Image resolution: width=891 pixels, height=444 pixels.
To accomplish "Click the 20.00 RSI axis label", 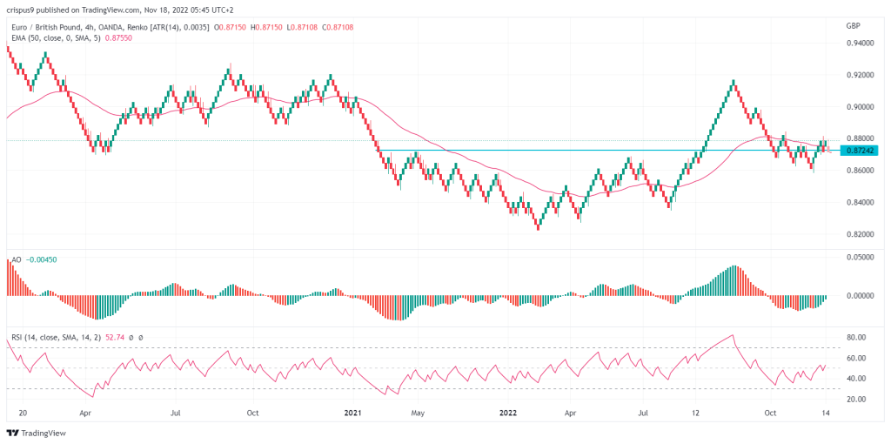I will tap(856, 400).
